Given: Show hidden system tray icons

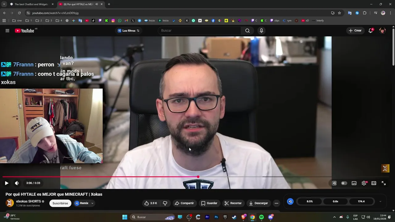Looking at the screenshot, I should (334, 217).
